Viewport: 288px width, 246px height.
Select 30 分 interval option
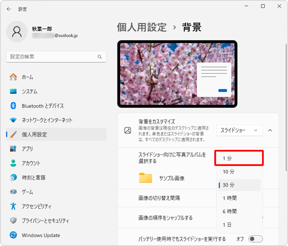[x=239, y=185]
